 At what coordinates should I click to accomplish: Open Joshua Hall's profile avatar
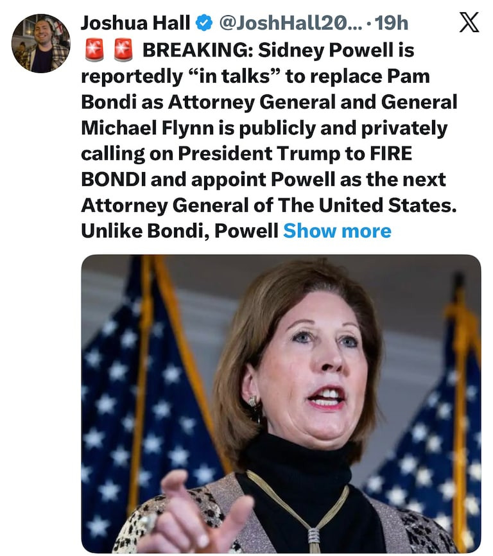pyautogui.click(x=40, y=42)
